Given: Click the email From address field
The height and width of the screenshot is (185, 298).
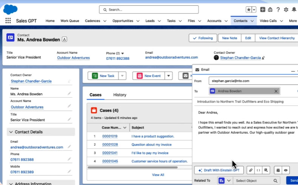Looking at the screenshot, I should (x=253, y=81).
